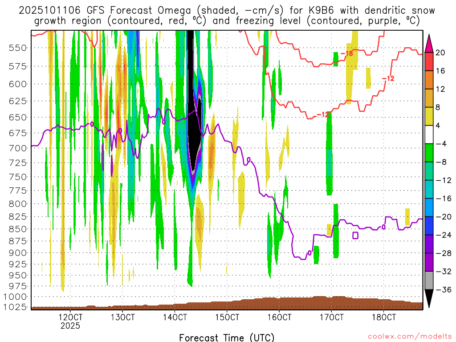Screen dimensions: 456x342
Task: Click the 1000 pressure level label
Action: click(x=15, y=297)
